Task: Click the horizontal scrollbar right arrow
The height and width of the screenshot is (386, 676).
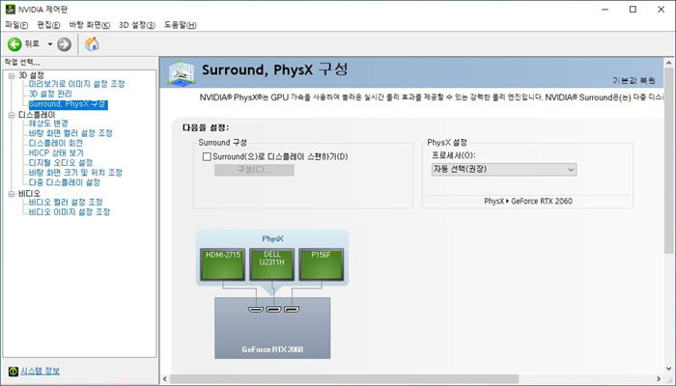Action: [659, 379]
